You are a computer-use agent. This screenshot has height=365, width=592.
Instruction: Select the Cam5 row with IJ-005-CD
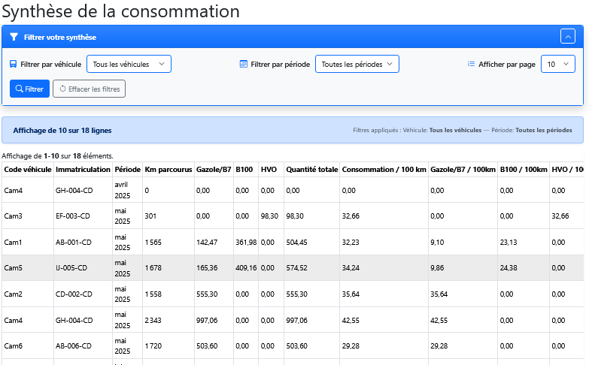[73, 268]
